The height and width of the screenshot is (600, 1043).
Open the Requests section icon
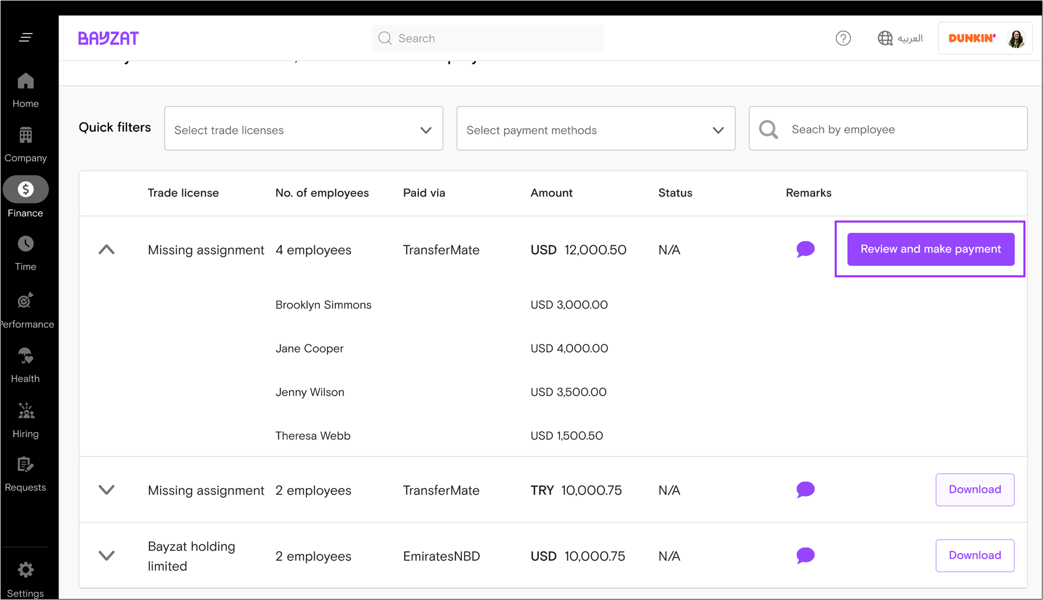point(26,465)
